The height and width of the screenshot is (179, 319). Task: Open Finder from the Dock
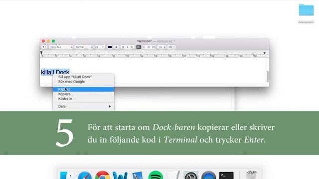click(66, 176)
